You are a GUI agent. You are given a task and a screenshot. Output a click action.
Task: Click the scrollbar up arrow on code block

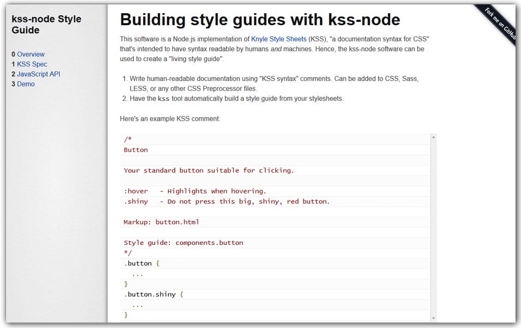tap(435, 137)
